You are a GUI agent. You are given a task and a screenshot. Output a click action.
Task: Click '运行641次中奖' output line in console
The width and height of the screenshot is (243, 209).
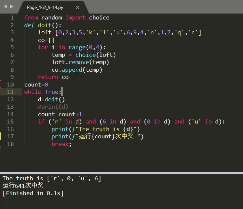[x=23, y=186]
